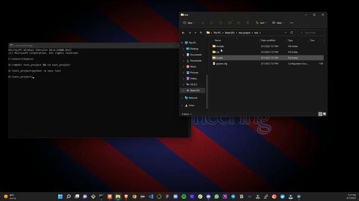The width and height of the screenshot is (359, 201).
Task: Click This PC in the address bar breadcrumb
Action: click(217, 33)
